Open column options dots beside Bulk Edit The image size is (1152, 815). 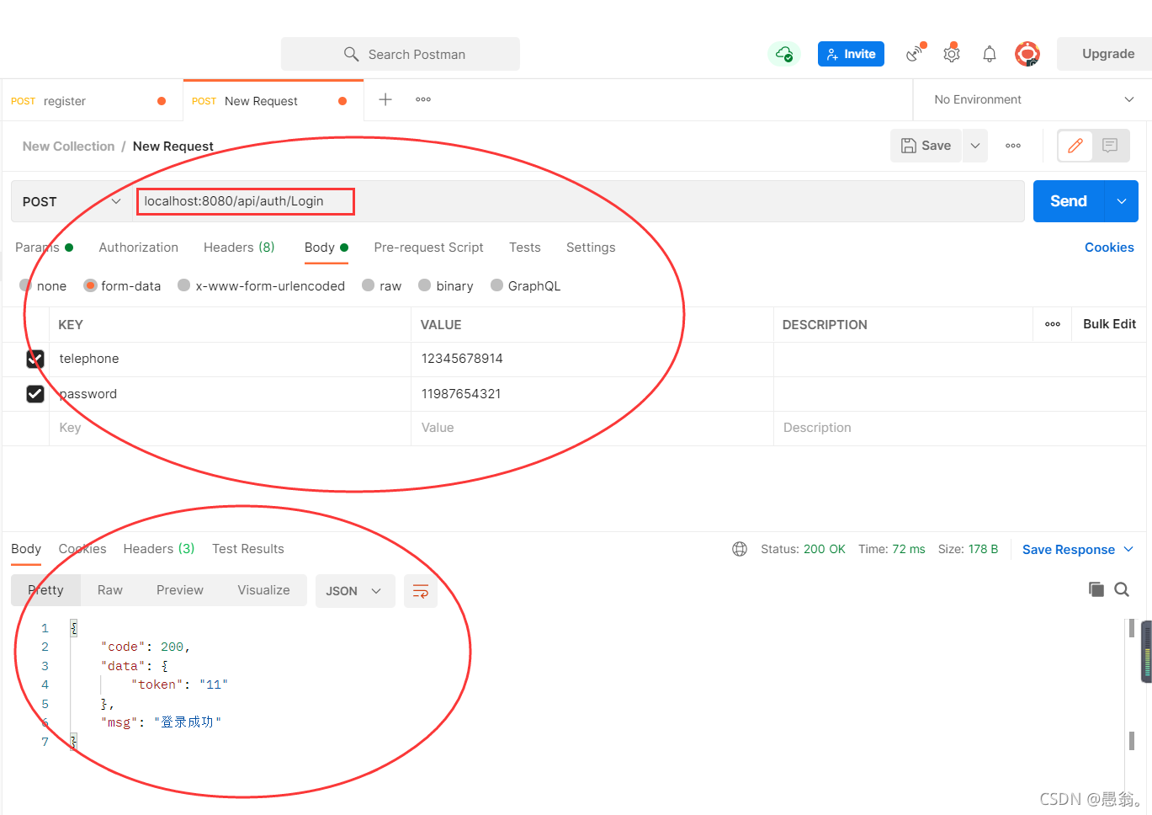click(1053, 324)
